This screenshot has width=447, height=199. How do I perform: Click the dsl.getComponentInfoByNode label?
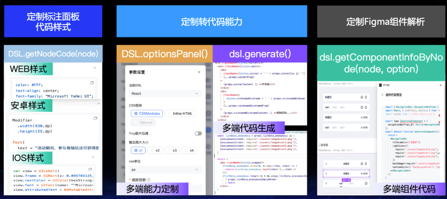[381, 64]
